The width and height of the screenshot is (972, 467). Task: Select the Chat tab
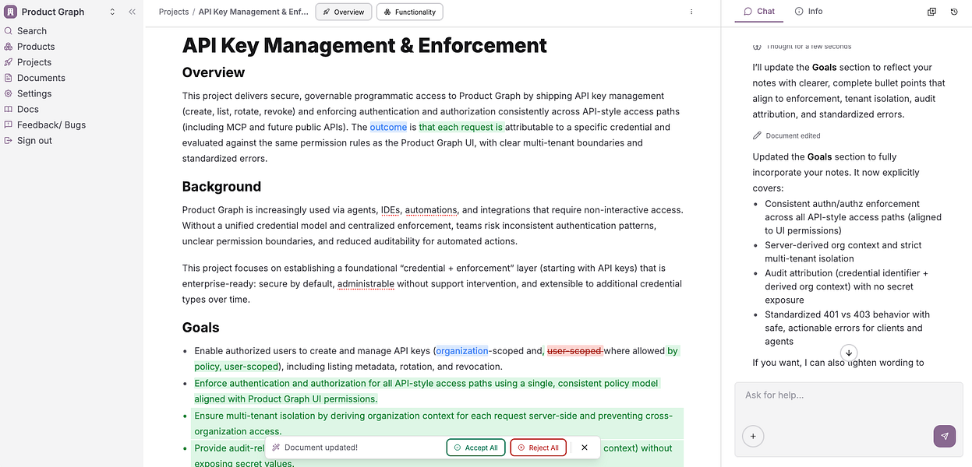click(759, 12)
